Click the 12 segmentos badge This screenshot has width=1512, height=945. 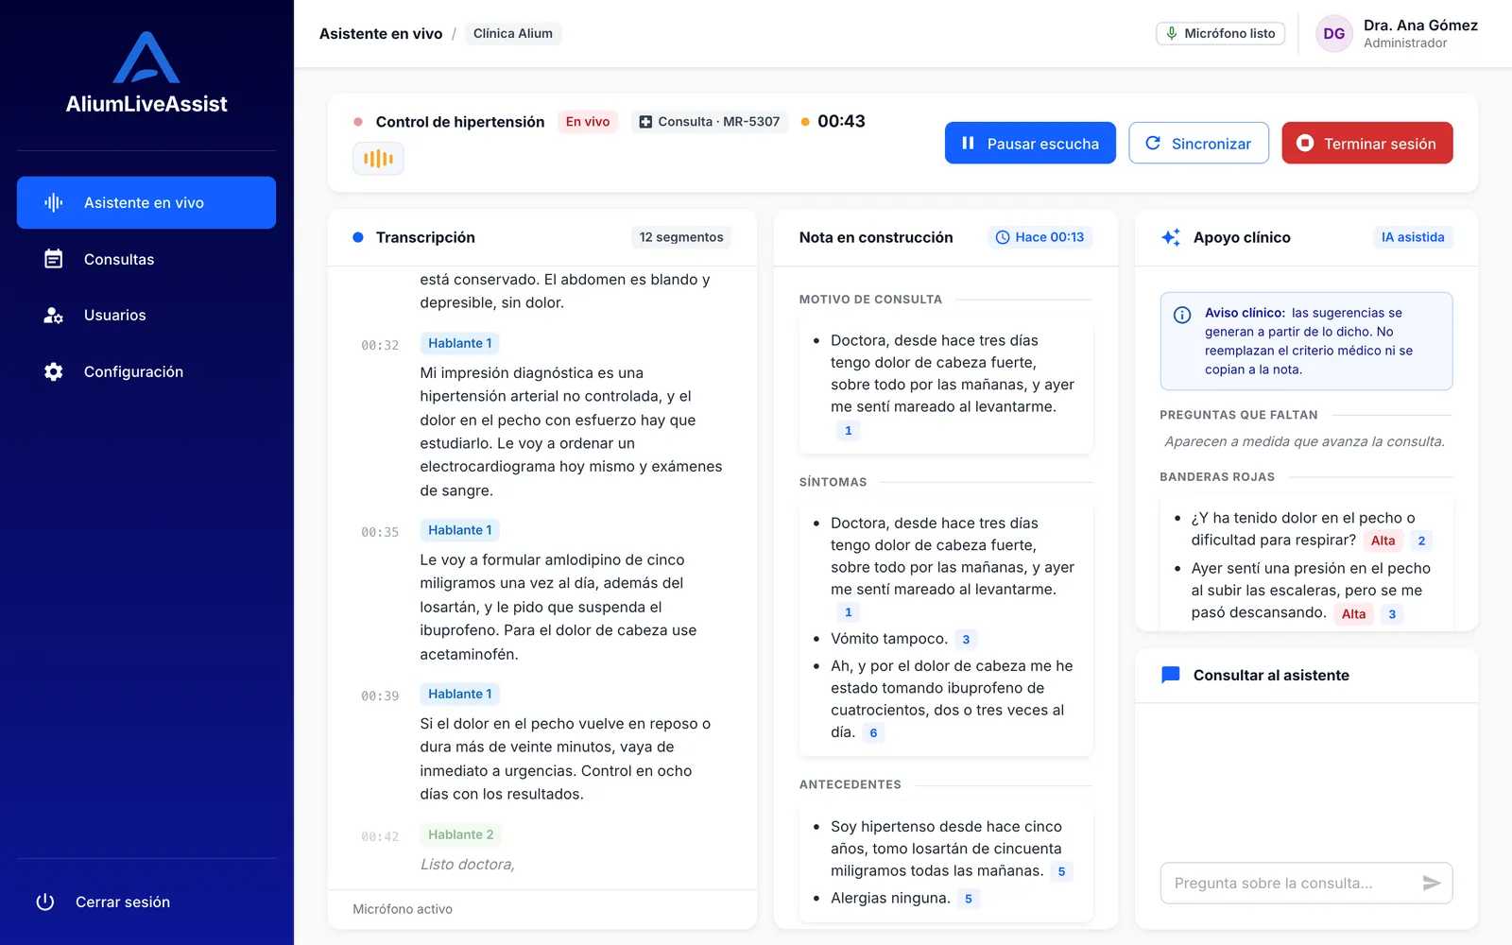(x=681, y=237)
